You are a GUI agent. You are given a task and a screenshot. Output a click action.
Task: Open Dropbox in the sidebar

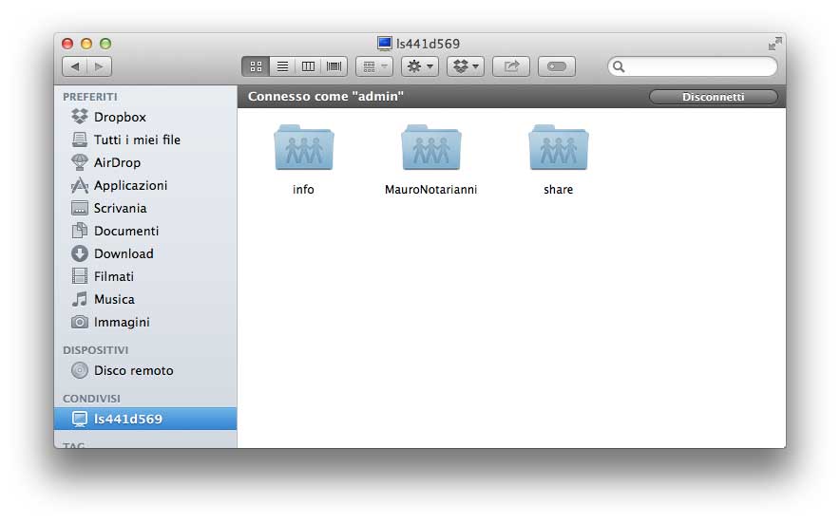point(145,117)
